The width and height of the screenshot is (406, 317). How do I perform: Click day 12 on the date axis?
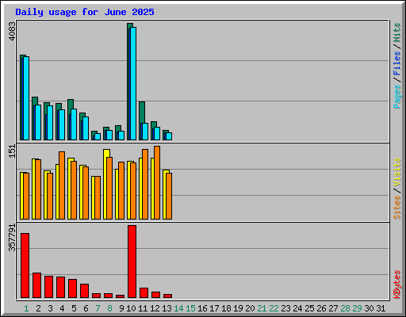coord(155,308)
